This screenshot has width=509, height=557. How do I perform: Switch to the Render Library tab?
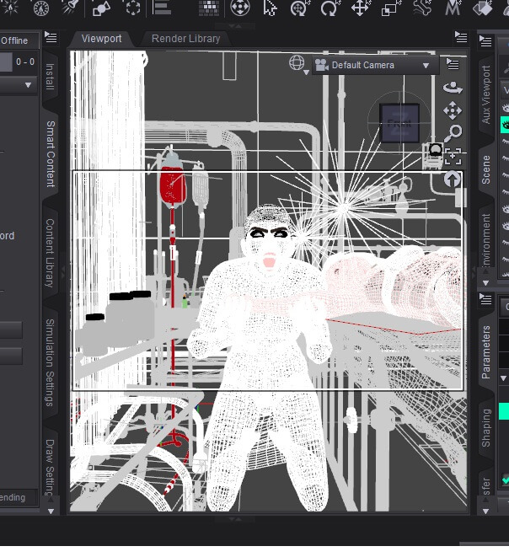[185, 39]
